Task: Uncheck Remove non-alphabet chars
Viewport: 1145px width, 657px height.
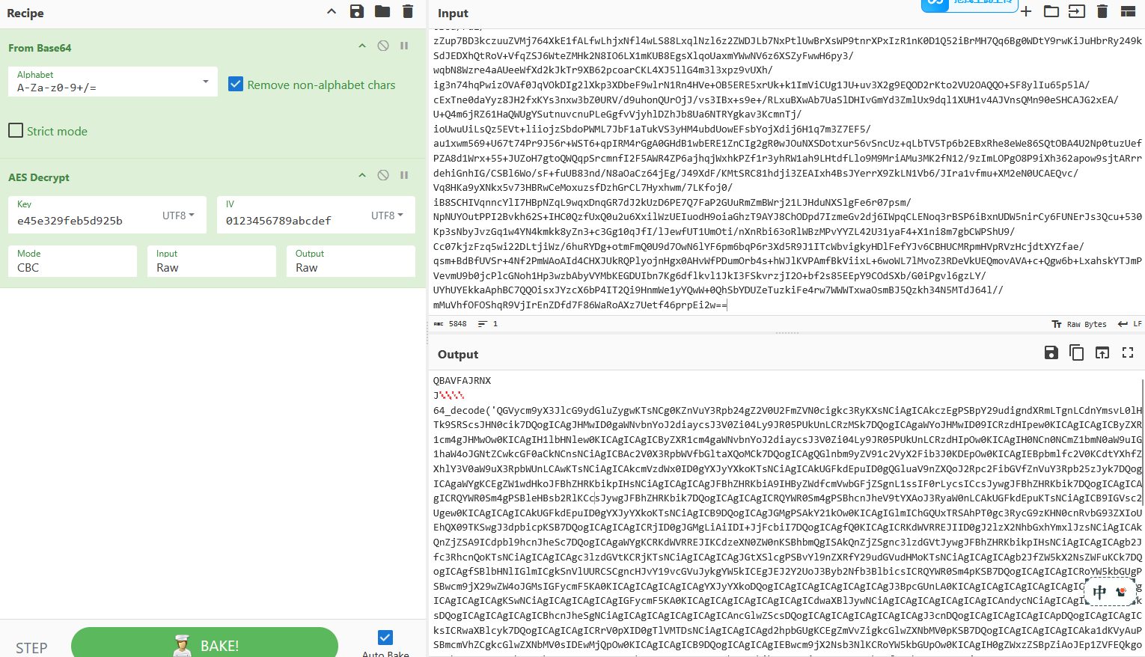Action: tap(236, 84)
